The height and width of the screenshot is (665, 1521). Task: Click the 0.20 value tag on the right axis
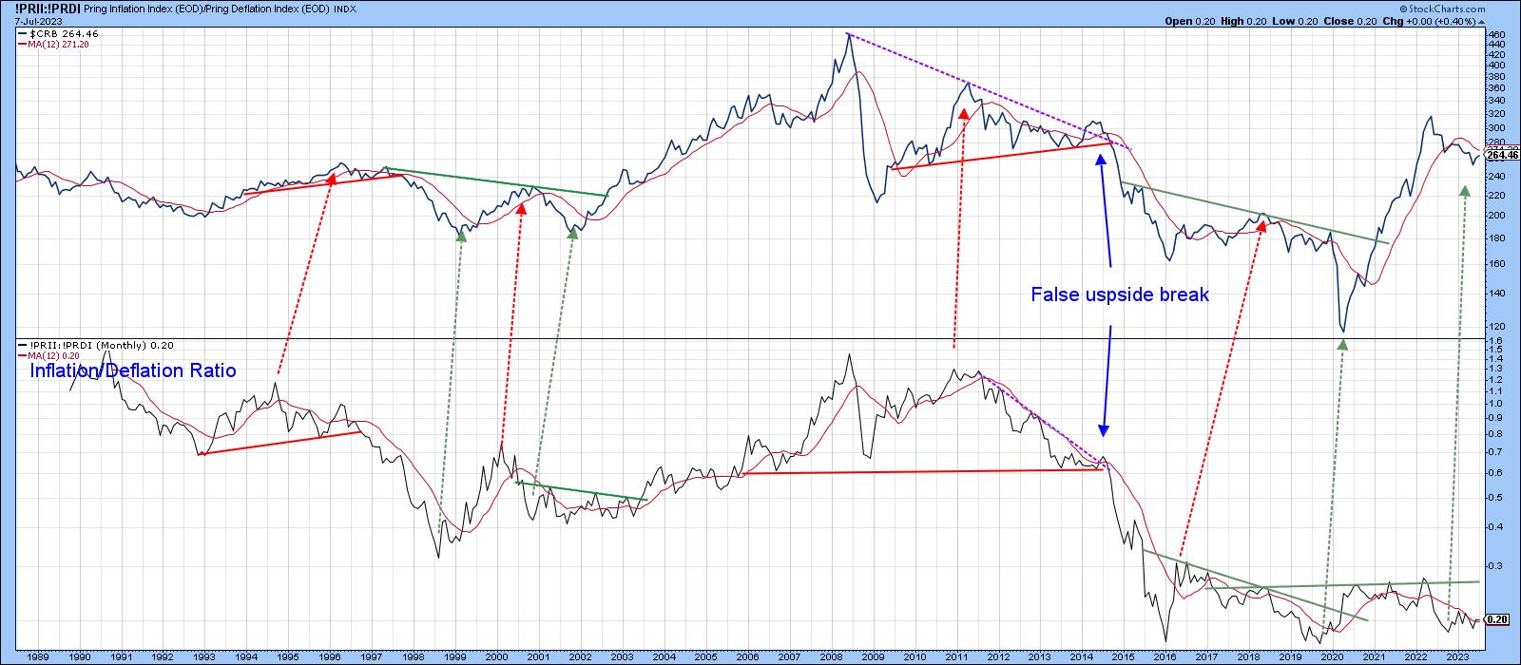pos(1497,620)
